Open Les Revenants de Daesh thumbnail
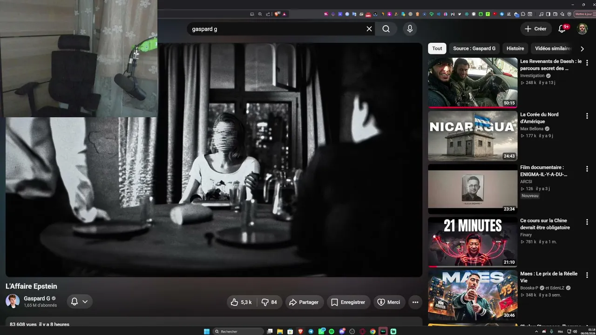Image resolution: width=596 pixels, height=335 pixels. [x=473, y=83]
